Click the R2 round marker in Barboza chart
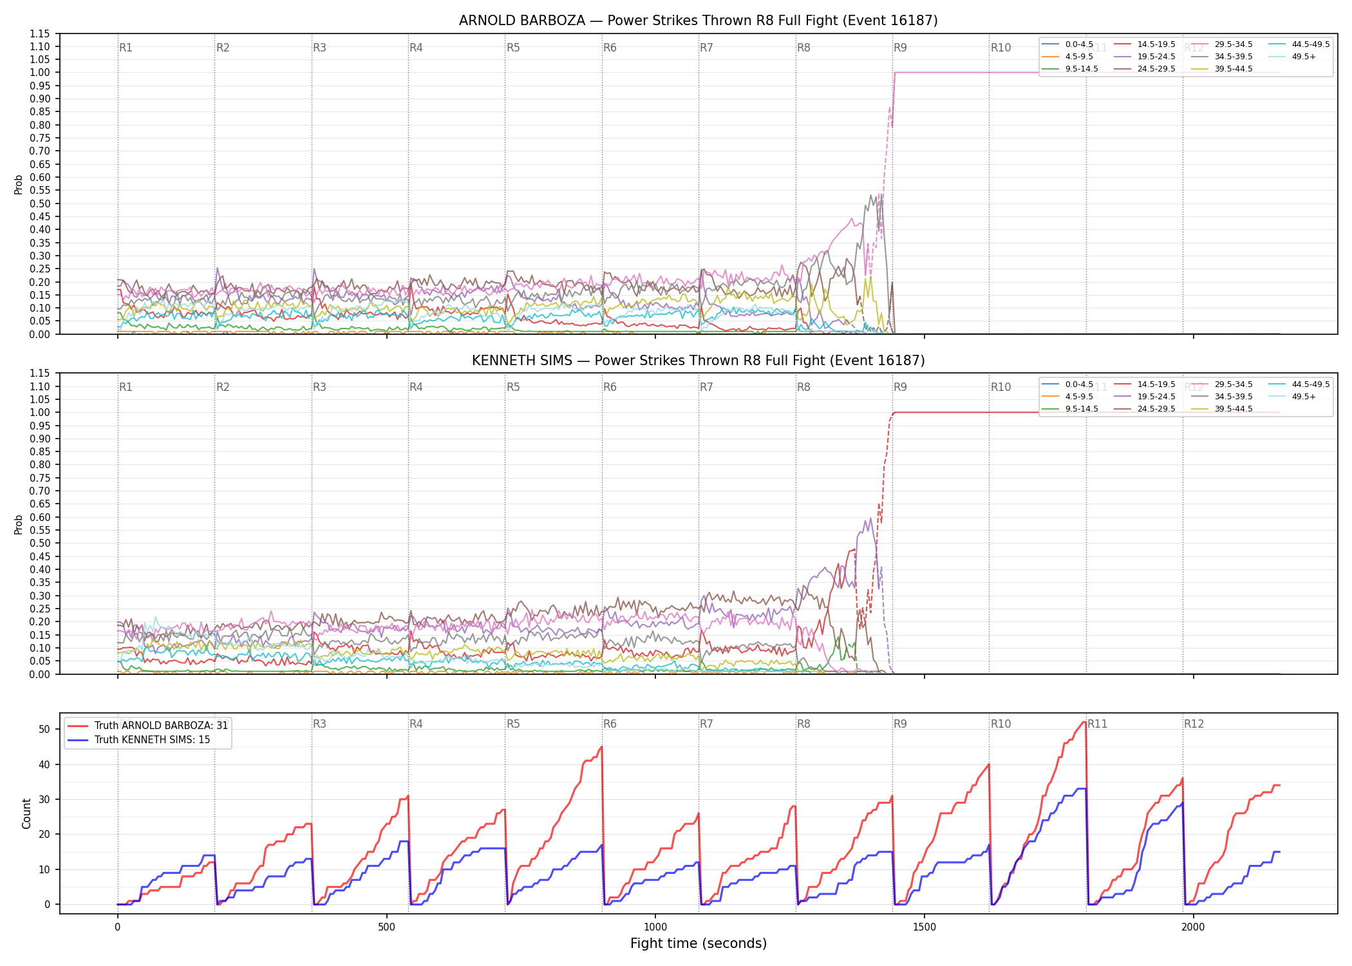 tap(223, 48)
